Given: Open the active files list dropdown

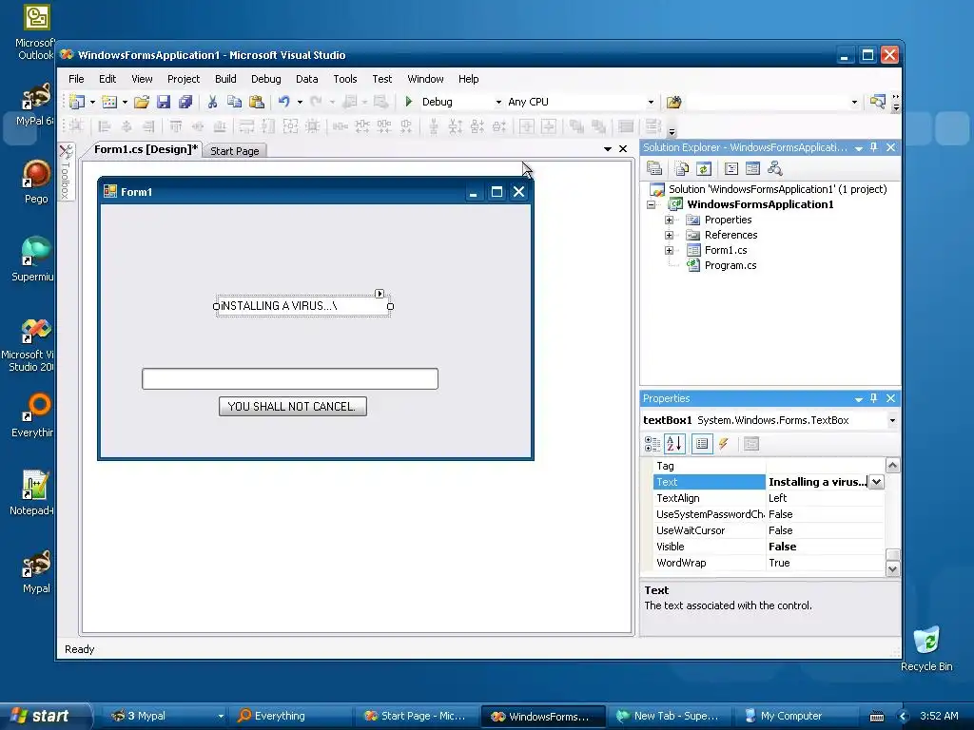Looking at the screenshot, I should pyautogui.click(x=608, y=149).
